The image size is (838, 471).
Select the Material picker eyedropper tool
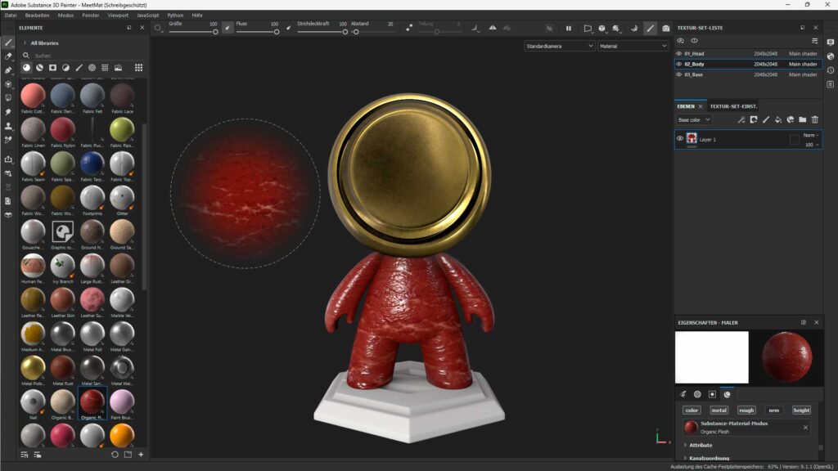click(x=8, y=140)
